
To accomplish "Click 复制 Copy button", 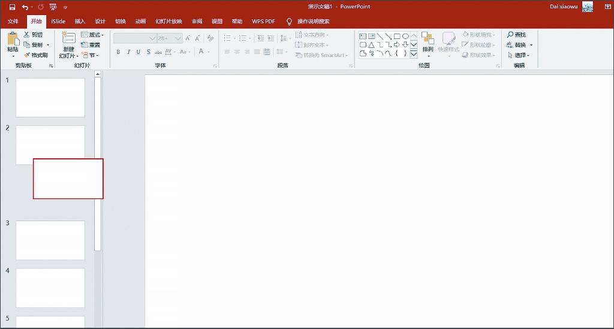I will pos(34,45).
